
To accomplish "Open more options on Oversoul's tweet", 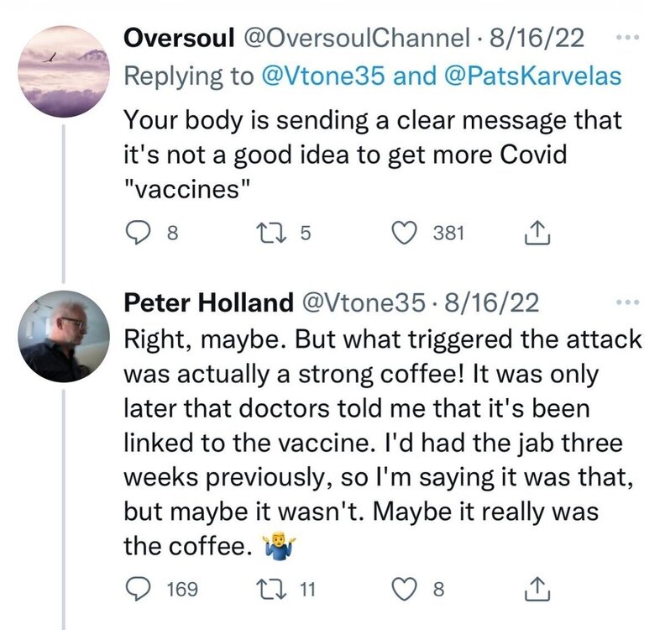I will click(626, 39).
